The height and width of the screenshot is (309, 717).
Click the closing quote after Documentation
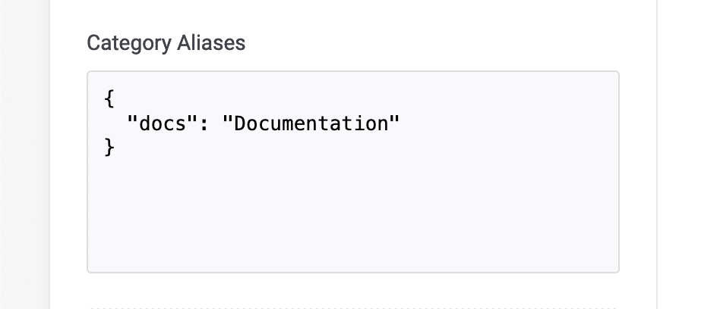tap(394, 123)
